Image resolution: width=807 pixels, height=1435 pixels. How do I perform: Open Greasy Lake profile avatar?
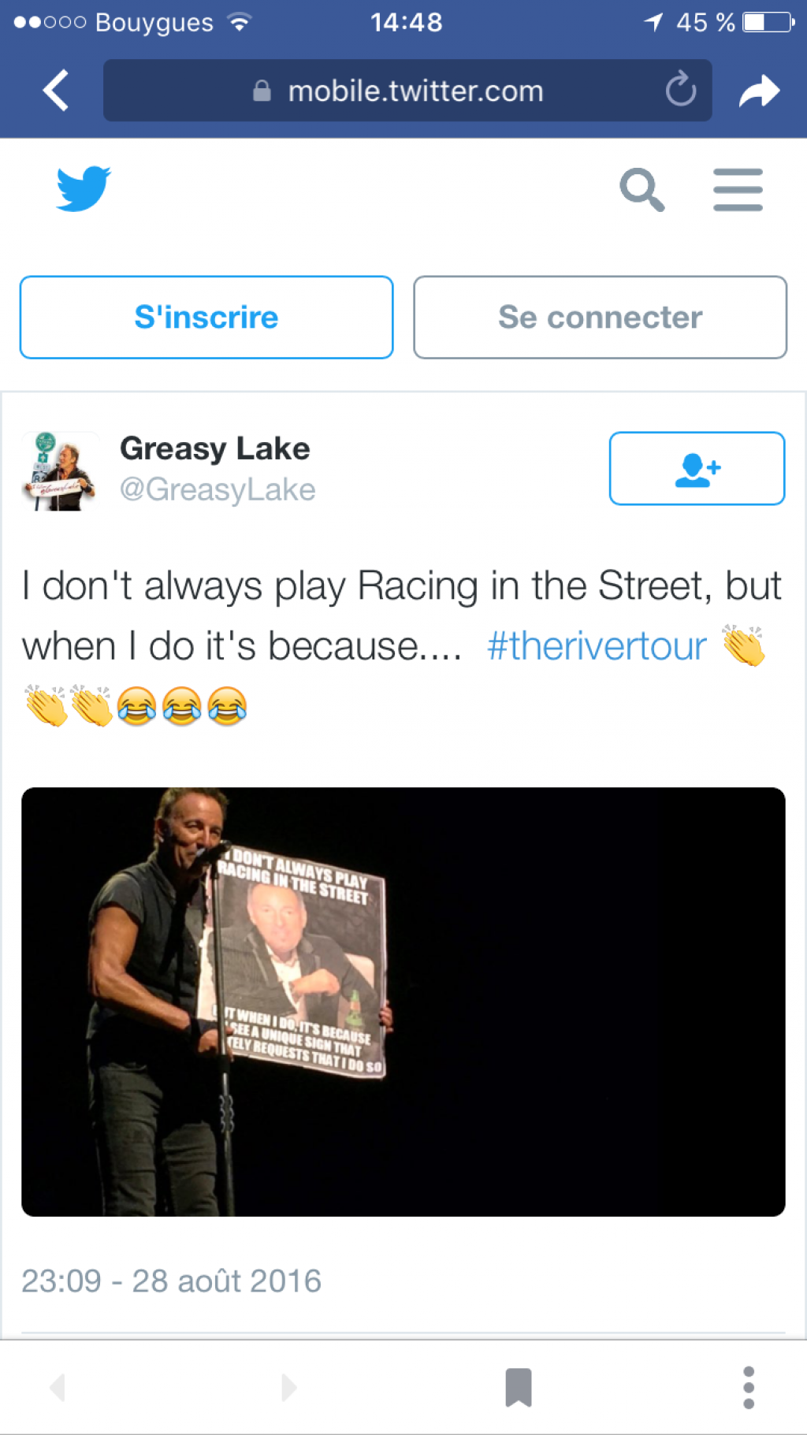pyautogui.click(x=60, y=470)
